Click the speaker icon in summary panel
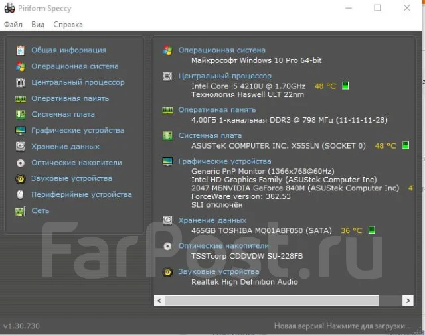Screen dimensions: 425x335 click(x=167, y=272)
